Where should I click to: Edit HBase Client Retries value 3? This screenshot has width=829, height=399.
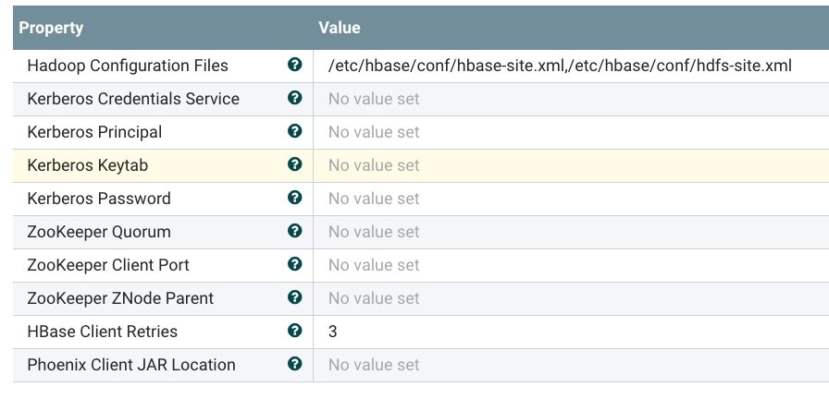[x=333, y=332]
